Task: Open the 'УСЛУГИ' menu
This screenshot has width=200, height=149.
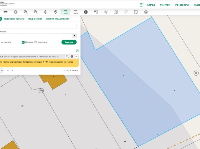Action: tap(165, 5)
